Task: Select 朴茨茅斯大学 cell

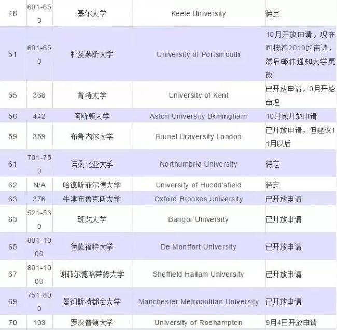Action: 92,54
